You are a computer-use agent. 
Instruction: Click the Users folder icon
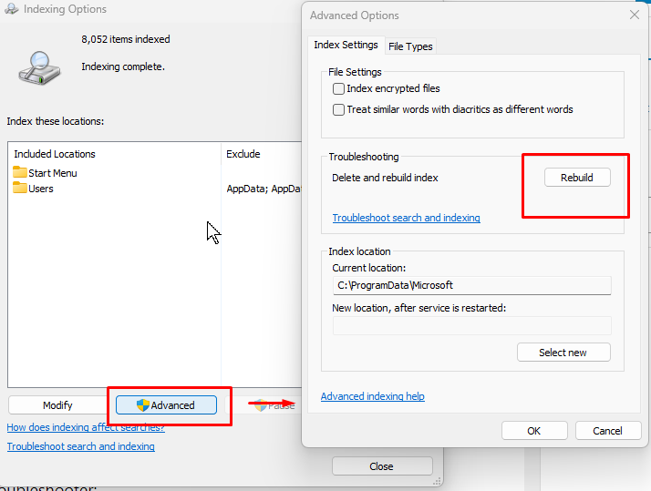(20, 189)
